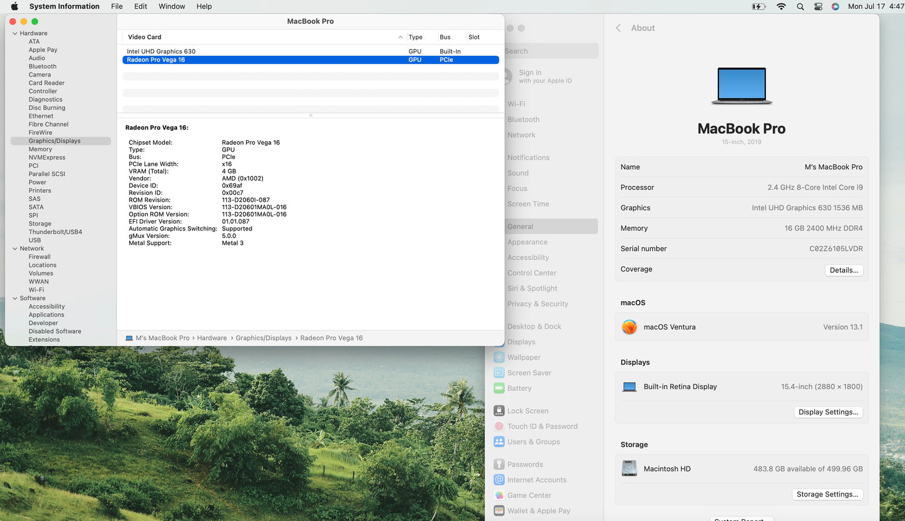Open Game Center icon in Settings
The width and height of the screenshot is (905, 521).
coord(499,495)
